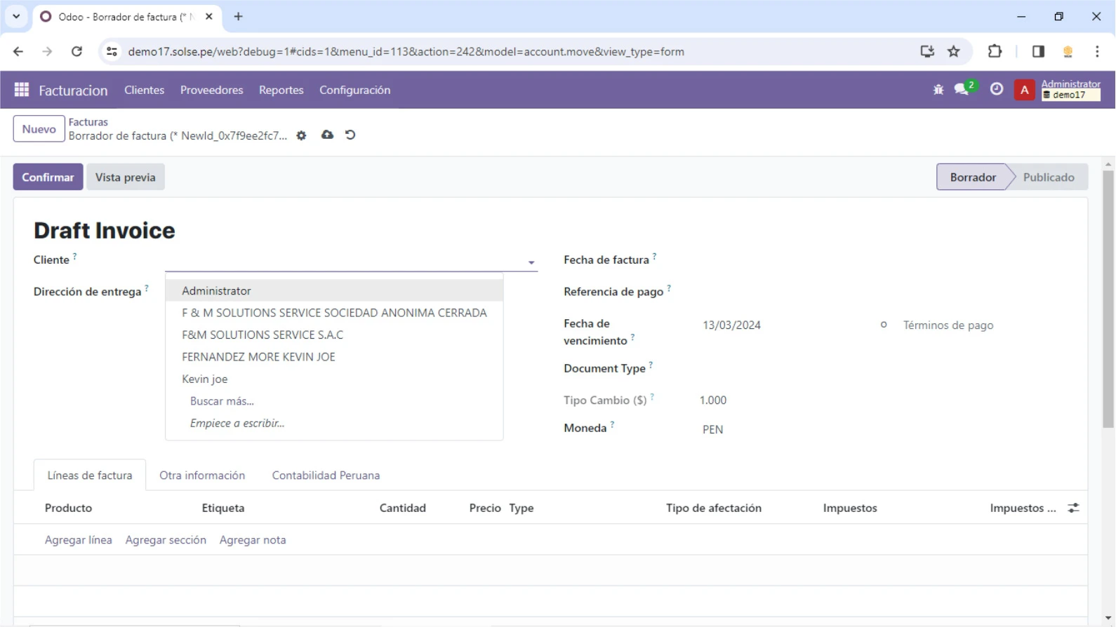
Task: Open the Odoo apps grid menu
Action: pyautogui.click(x=21, y=90)
